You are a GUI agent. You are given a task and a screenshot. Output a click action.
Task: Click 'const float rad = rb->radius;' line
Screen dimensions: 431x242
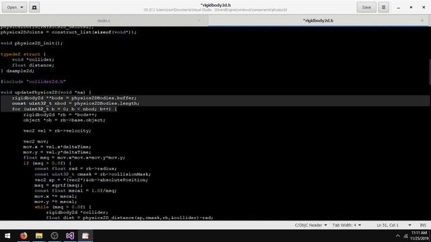tap(75, 169)
